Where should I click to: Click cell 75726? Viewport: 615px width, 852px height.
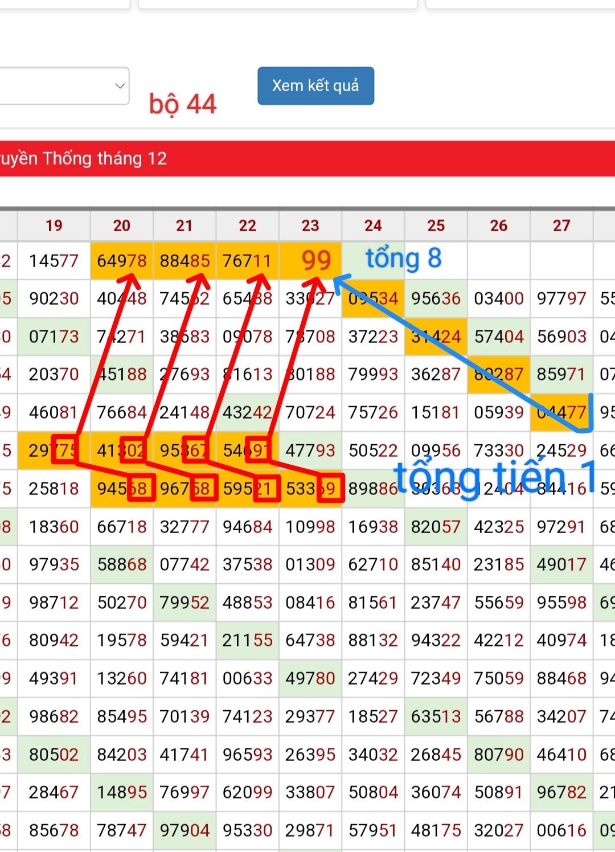coord(373,412)
